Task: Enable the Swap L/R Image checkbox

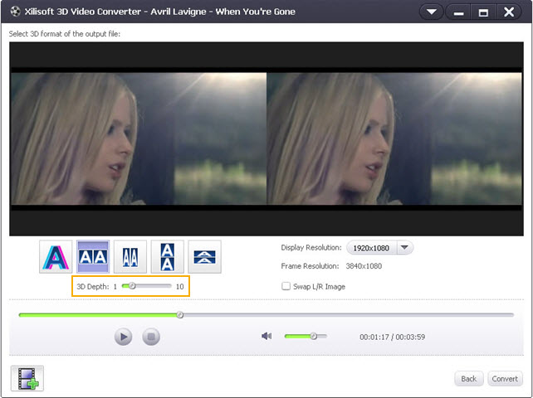Action: click(x=286, y=286)
